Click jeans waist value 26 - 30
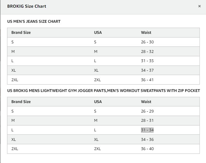Image resolution: width=206 pixels, height=163 pixels. pyautogui.click(x=147, y=42)
